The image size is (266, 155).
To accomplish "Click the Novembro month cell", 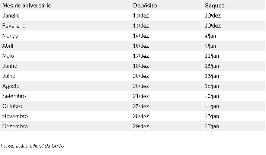I will coord(15,117).
